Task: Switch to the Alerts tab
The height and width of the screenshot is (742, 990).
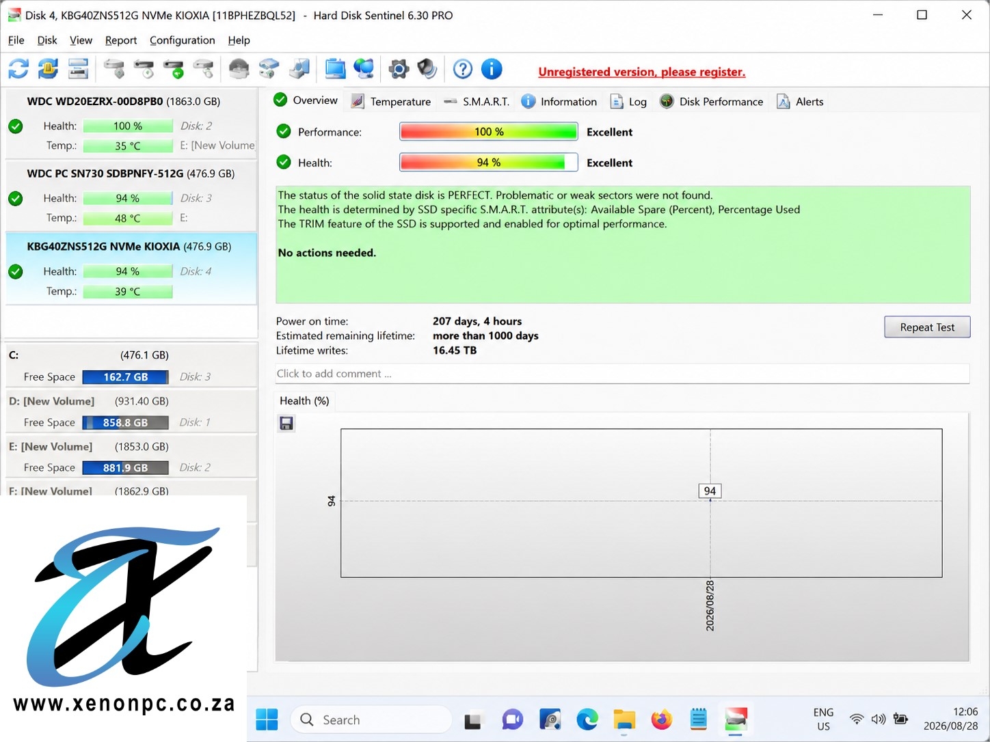Action: 800,101
